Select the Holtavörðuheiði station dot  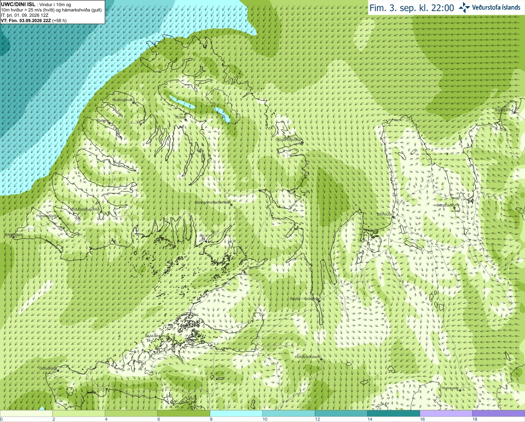pos(322,360)
